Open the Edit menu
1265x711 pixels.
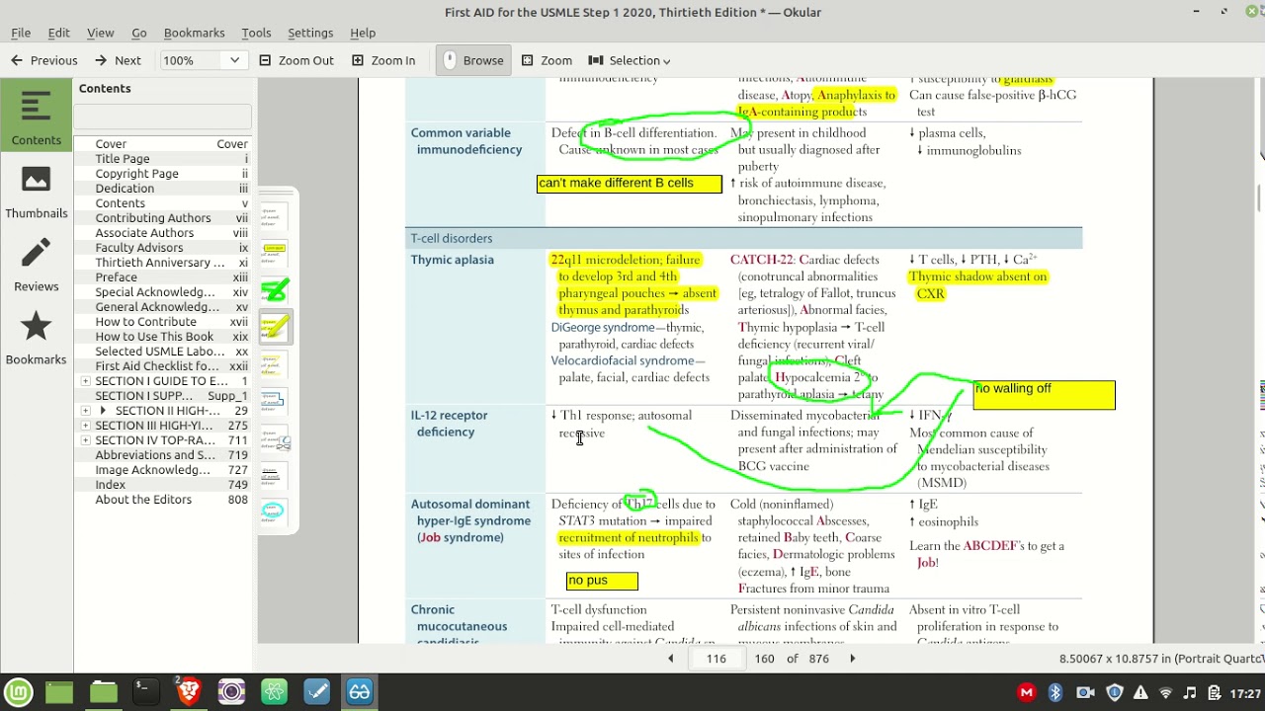pyautogui.click(x=59, y=33)
